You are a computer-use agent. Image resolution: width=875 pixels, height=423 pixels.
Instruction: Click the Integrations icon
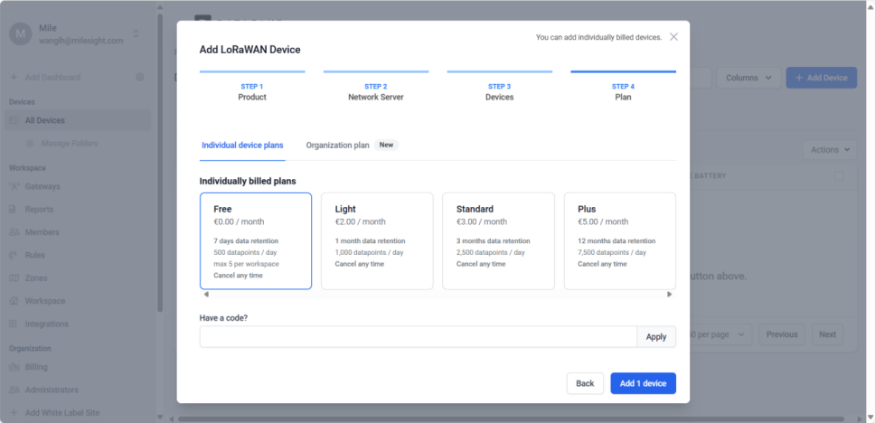(x=14, y=324)
